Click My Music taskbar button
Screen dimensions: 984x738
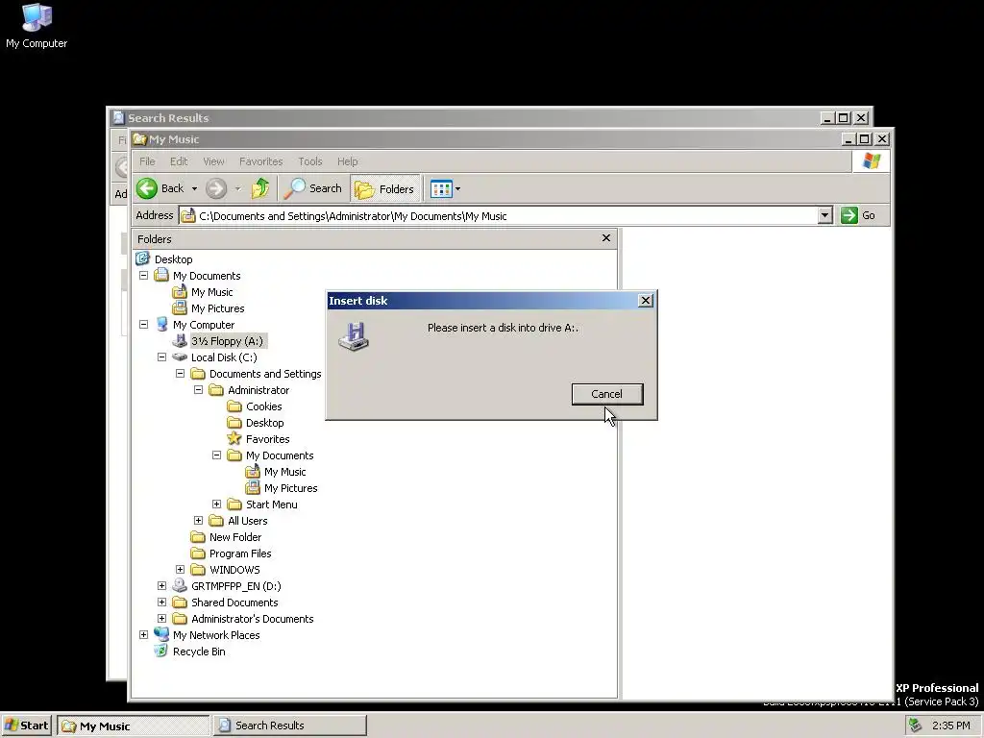(133, 726)
